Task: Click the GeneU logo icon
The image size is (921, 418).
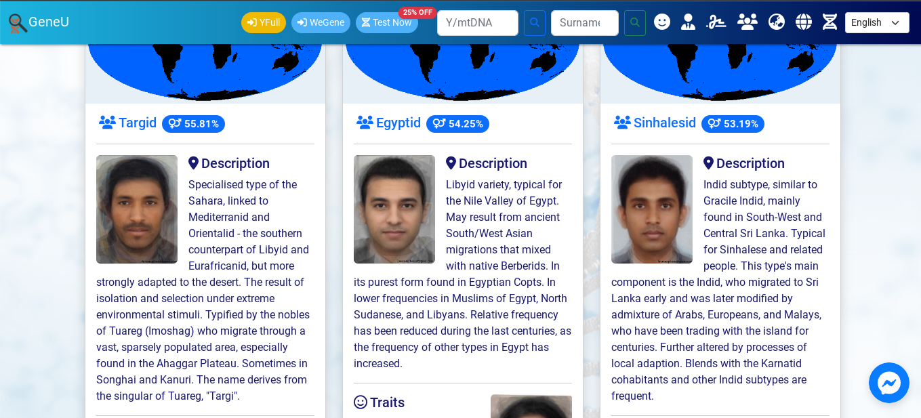Action: 18,23
